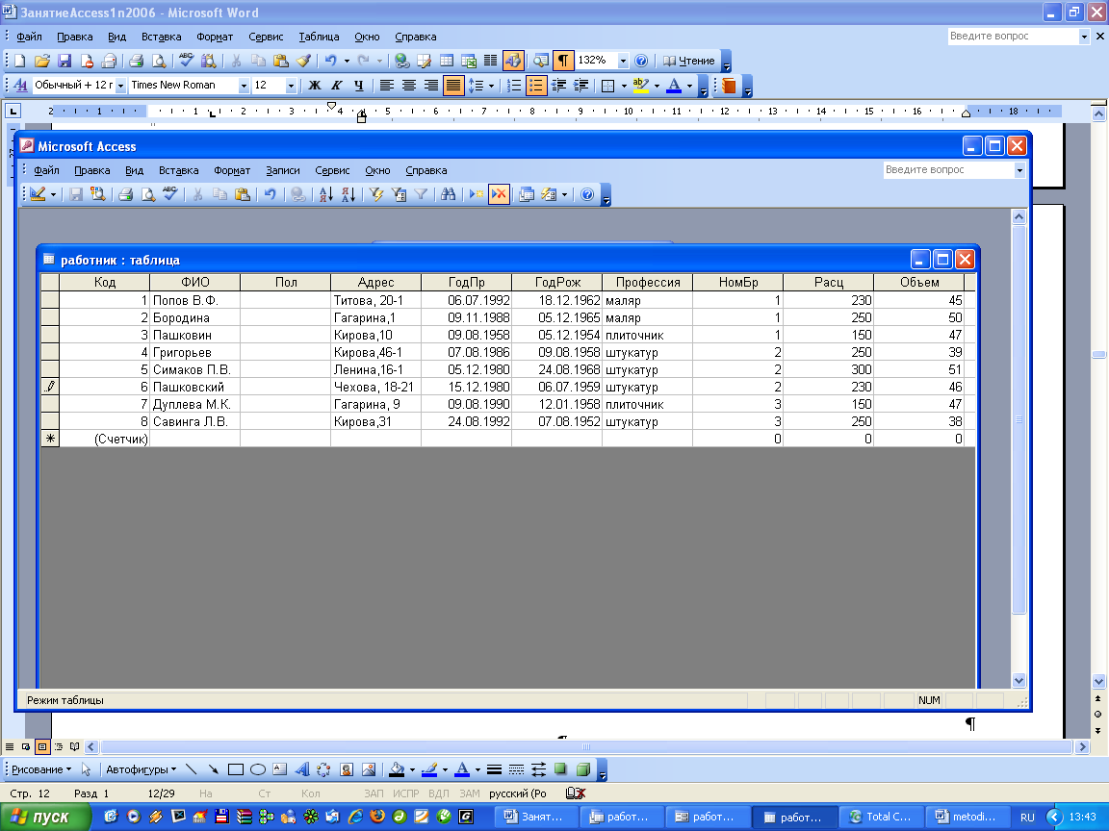
Task: Open a file with Word's Open folder icon
Action: (x=42, y=61)
